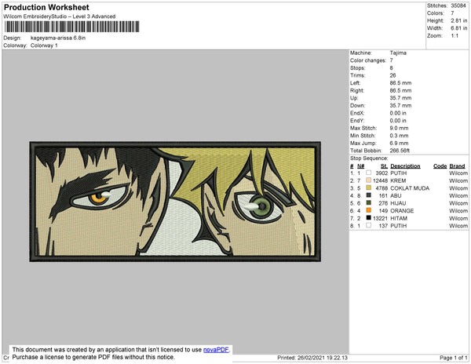Select the stitches count '35084'
This screenshot has height=364, width=471.
coord(458,5)
